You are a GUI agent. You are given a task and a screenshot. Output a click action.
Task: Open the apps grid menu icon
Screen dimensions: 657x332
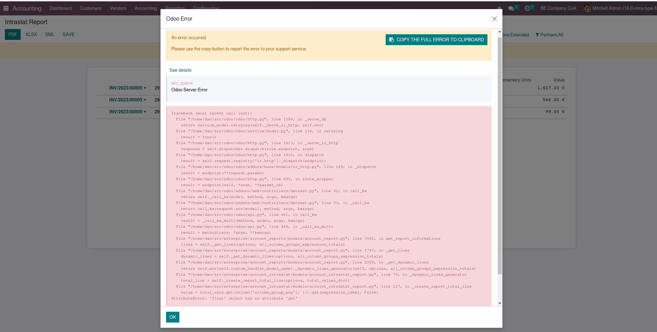(6, 8)
